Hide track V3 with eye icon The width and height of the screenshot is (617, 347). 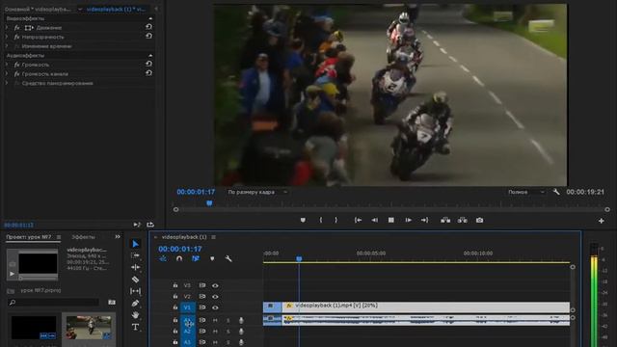pyautogui.click(x=215, y=285)
